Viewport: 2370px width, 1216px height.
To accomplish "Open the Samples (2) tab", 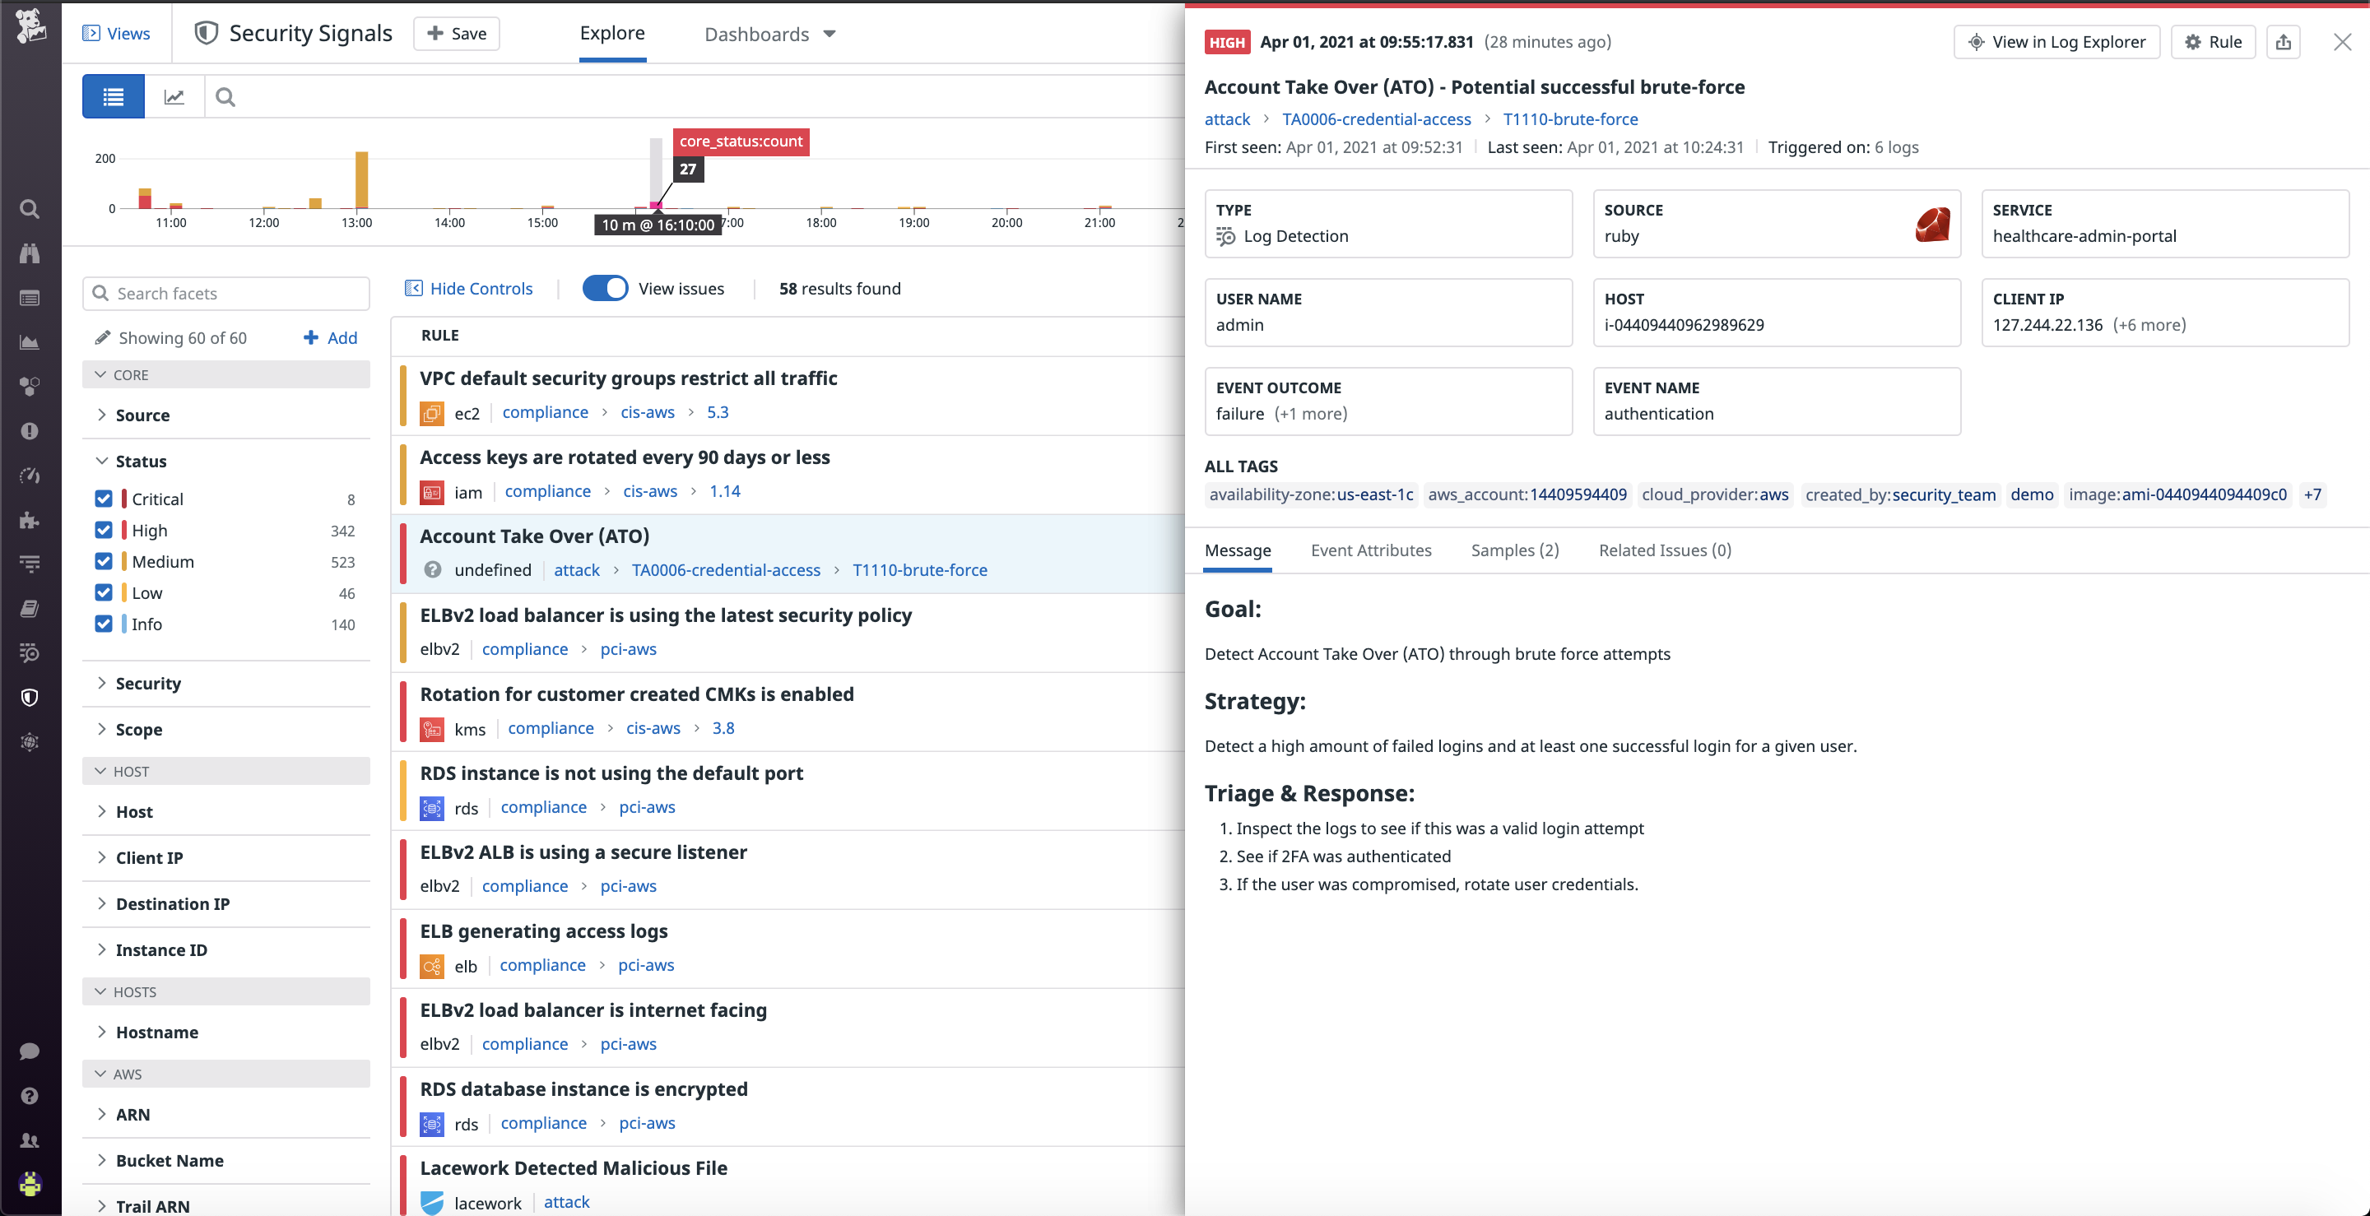I will pyautogui.click(x=1513, y=550).
